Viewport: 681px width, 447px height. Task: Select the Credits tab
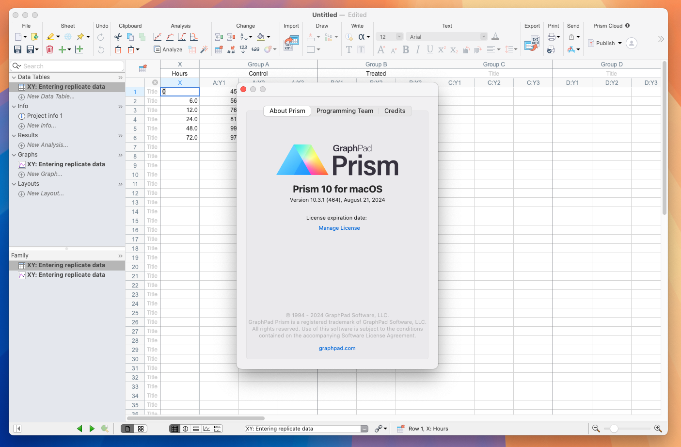coord(395,111)
